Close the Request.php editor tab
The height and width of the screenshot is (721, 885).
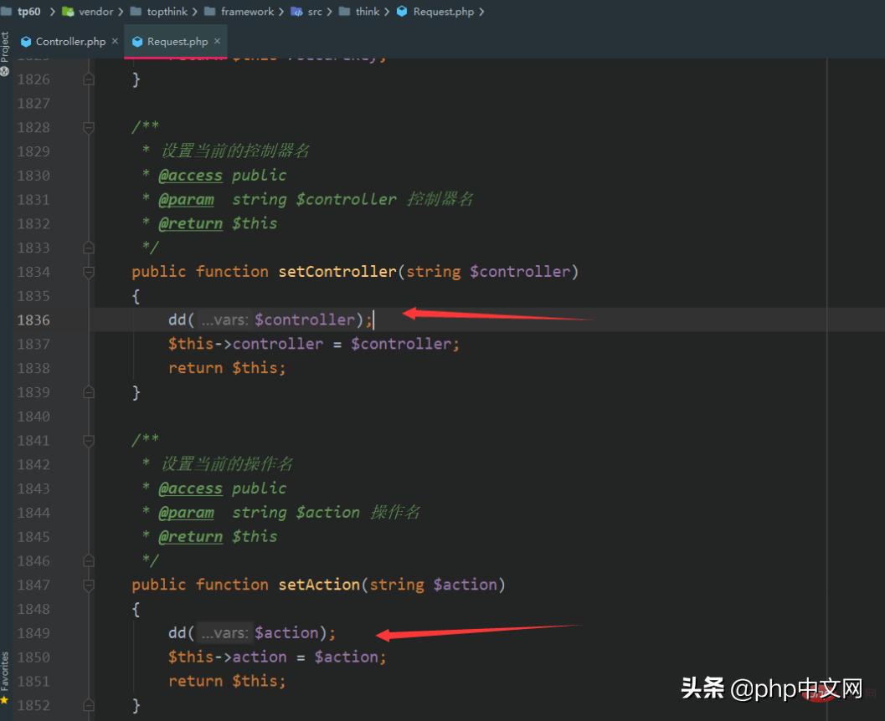click(217, 41)
